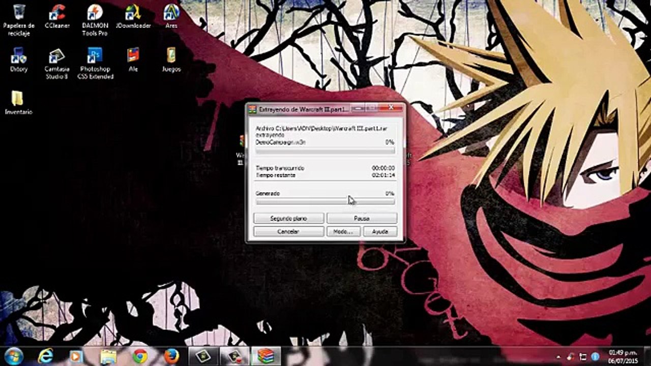Viewport: 651px width, 366px height.
Task: Launch Mozilla Firefox from the taskbar
Action: [x=171, y=356]
